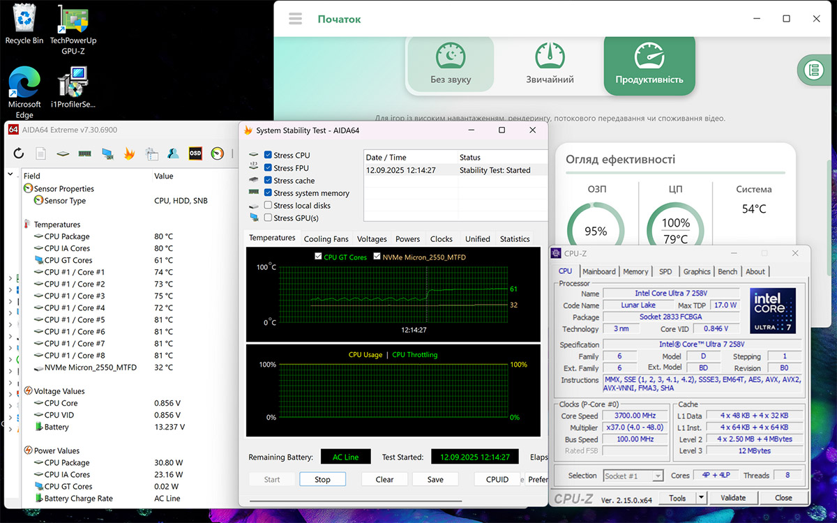This screenshot has width=837, height=523.
Task: Select the Звичайний normal mode card
Action: tap(550, 64)
